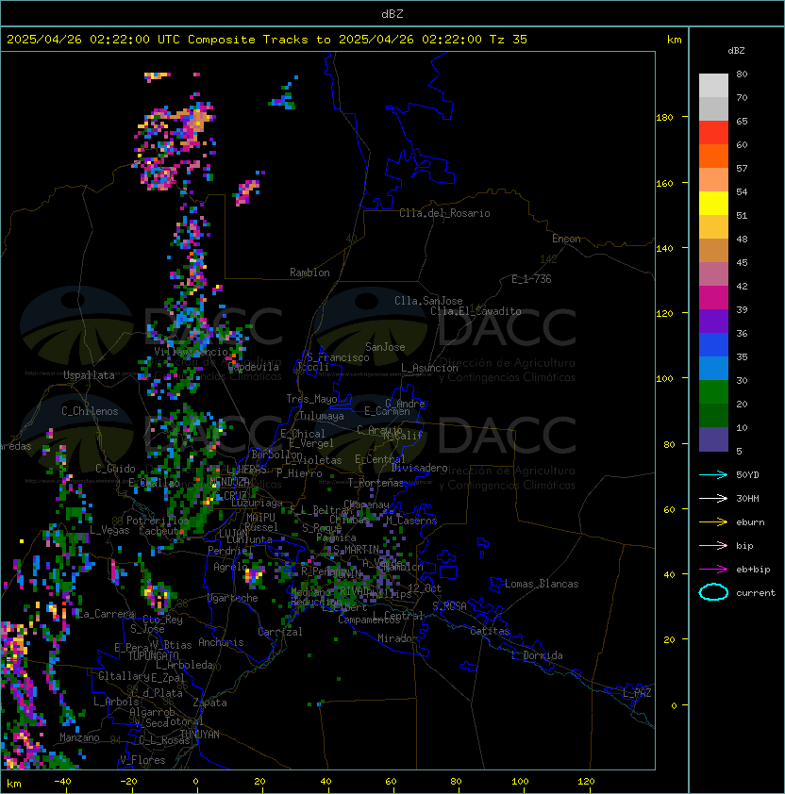Choose the dusty pink swatch between 45 and 42

tap(713, 274)
